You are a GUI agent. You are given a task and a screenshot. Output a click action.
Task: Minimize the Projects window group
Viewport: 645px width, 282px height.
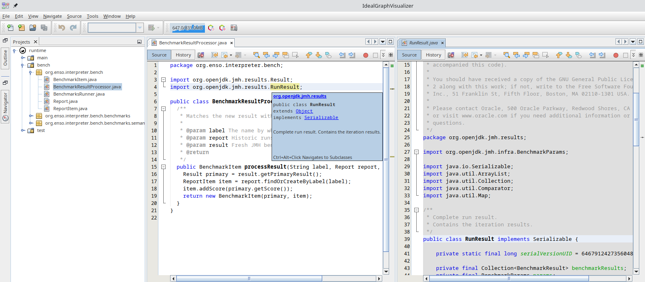(x=139, y=42)
